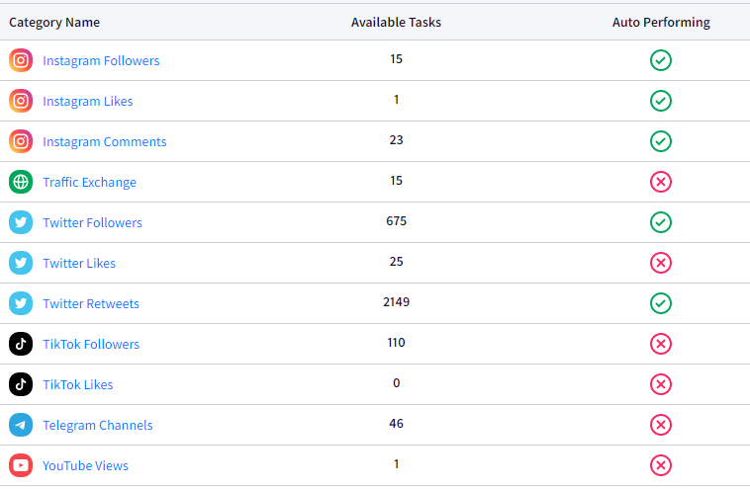Click the 46 tasks value for Telegram Channels
Screen dimensions: 750x489
click(396, 424)
